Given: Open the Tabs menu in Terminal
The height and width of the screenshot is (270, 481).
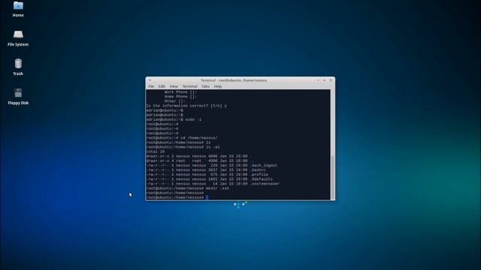Looking at the screenshot, I should point(205,87).
